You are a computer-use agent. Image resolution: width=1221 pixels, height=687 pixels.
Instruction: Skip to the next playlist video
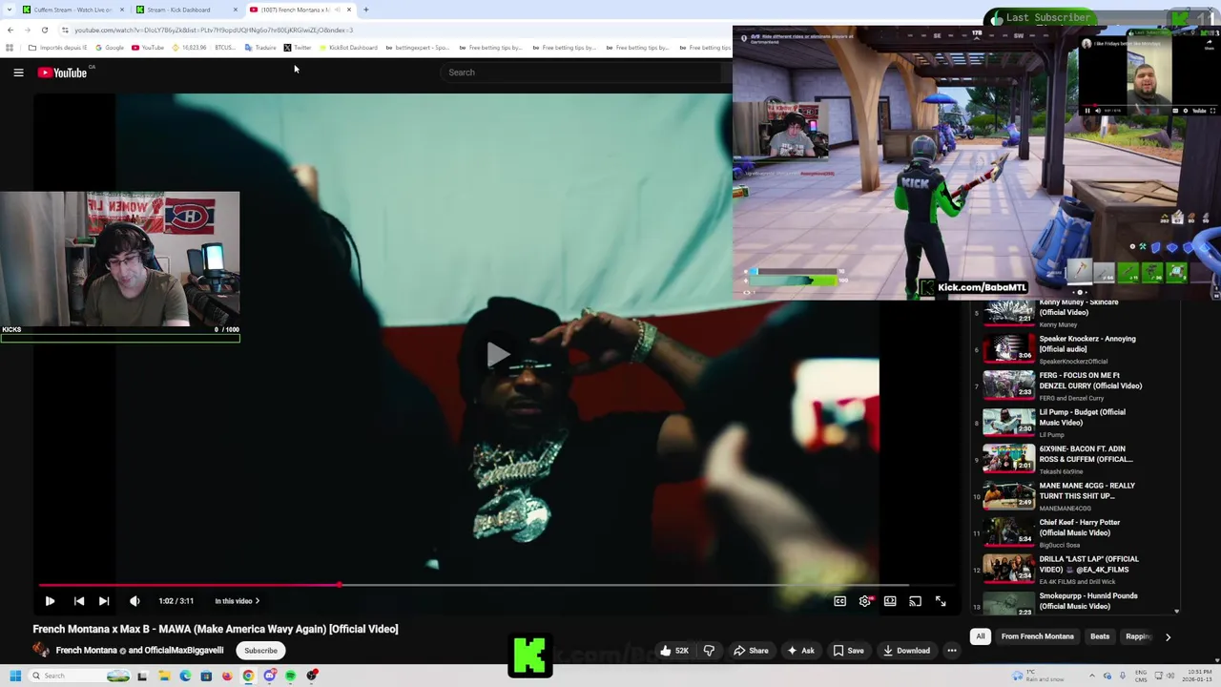[x=104, y=601]
